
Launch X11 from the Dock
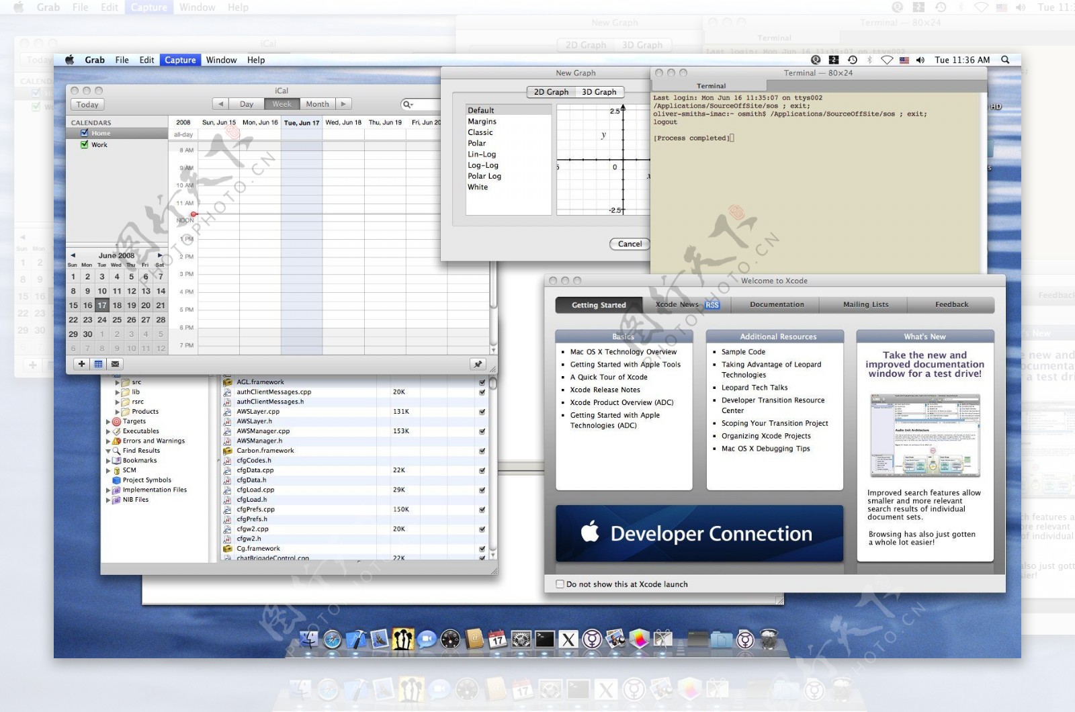568,639
